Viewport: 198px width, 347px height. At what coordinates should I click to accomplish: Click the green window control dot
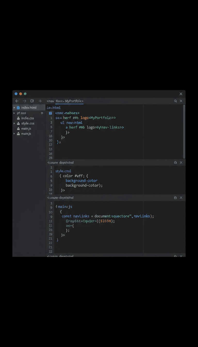tap(25, 94)
